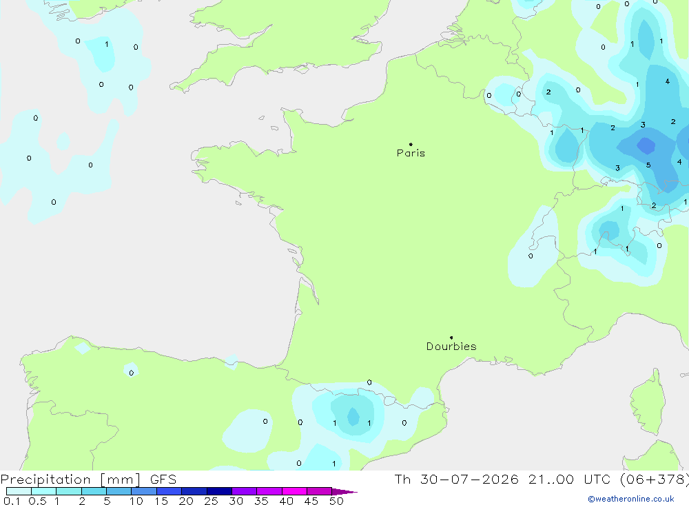Viewport: 689px width, 505px height.
Task: Pick the 5–10 mm legend color swatch
Action: tap(119, 491)
